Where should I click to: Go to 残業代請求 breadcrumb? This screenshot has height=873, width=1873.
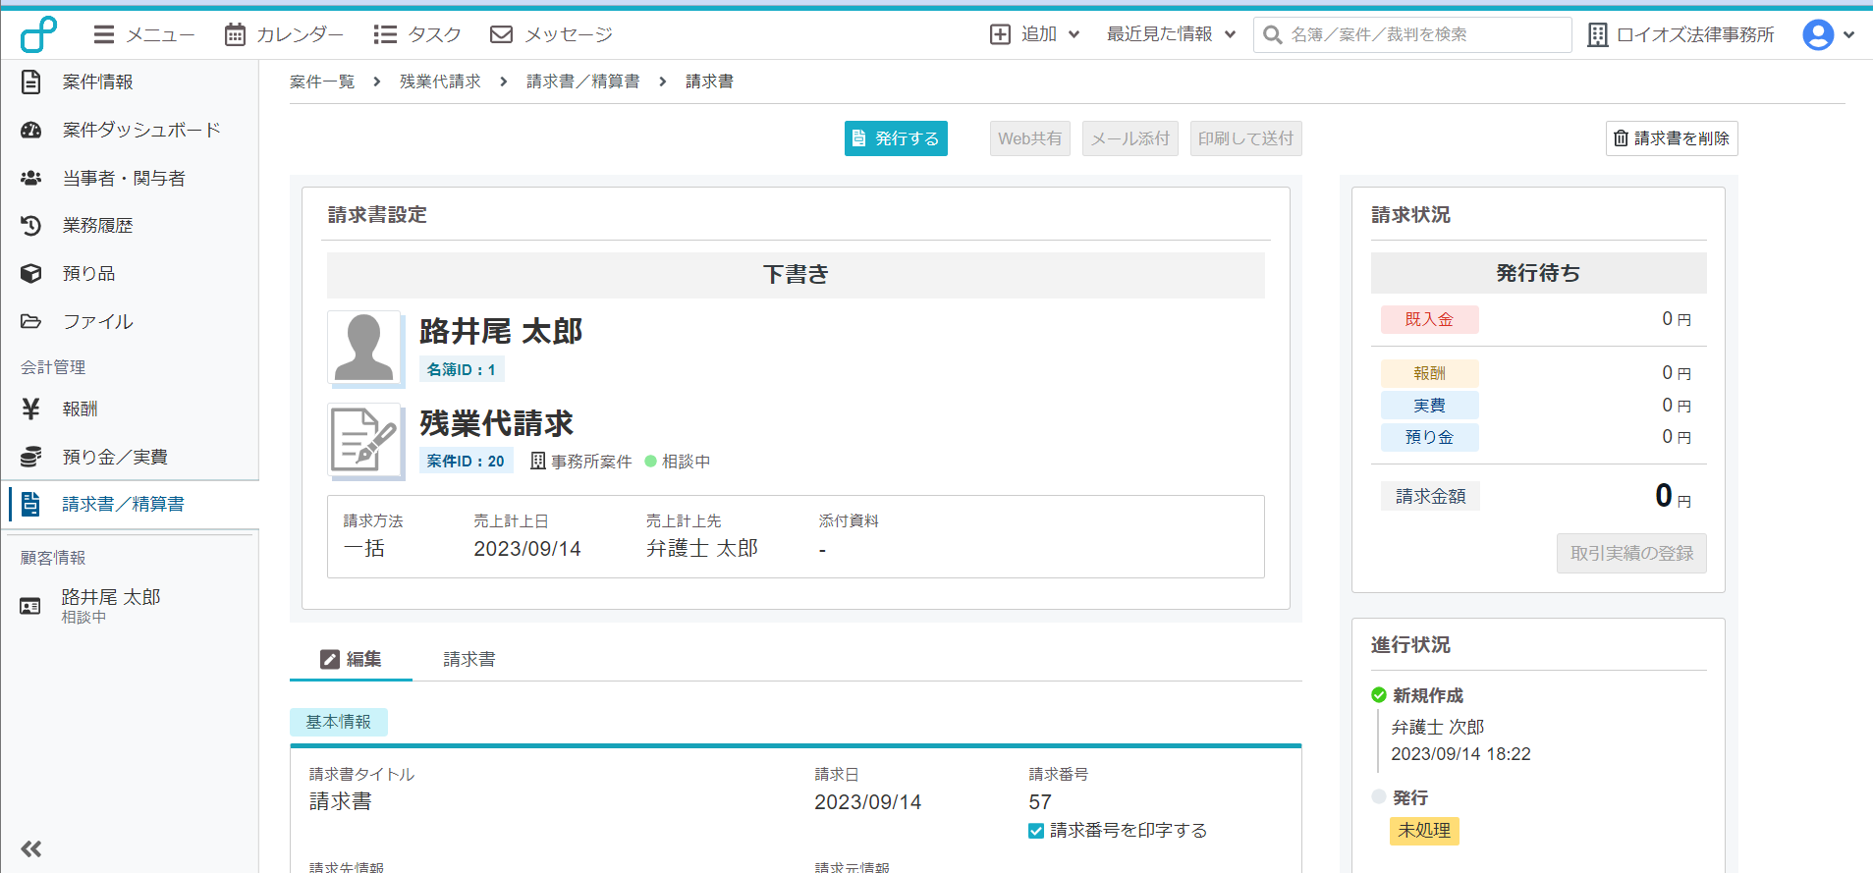coord(440,82)
